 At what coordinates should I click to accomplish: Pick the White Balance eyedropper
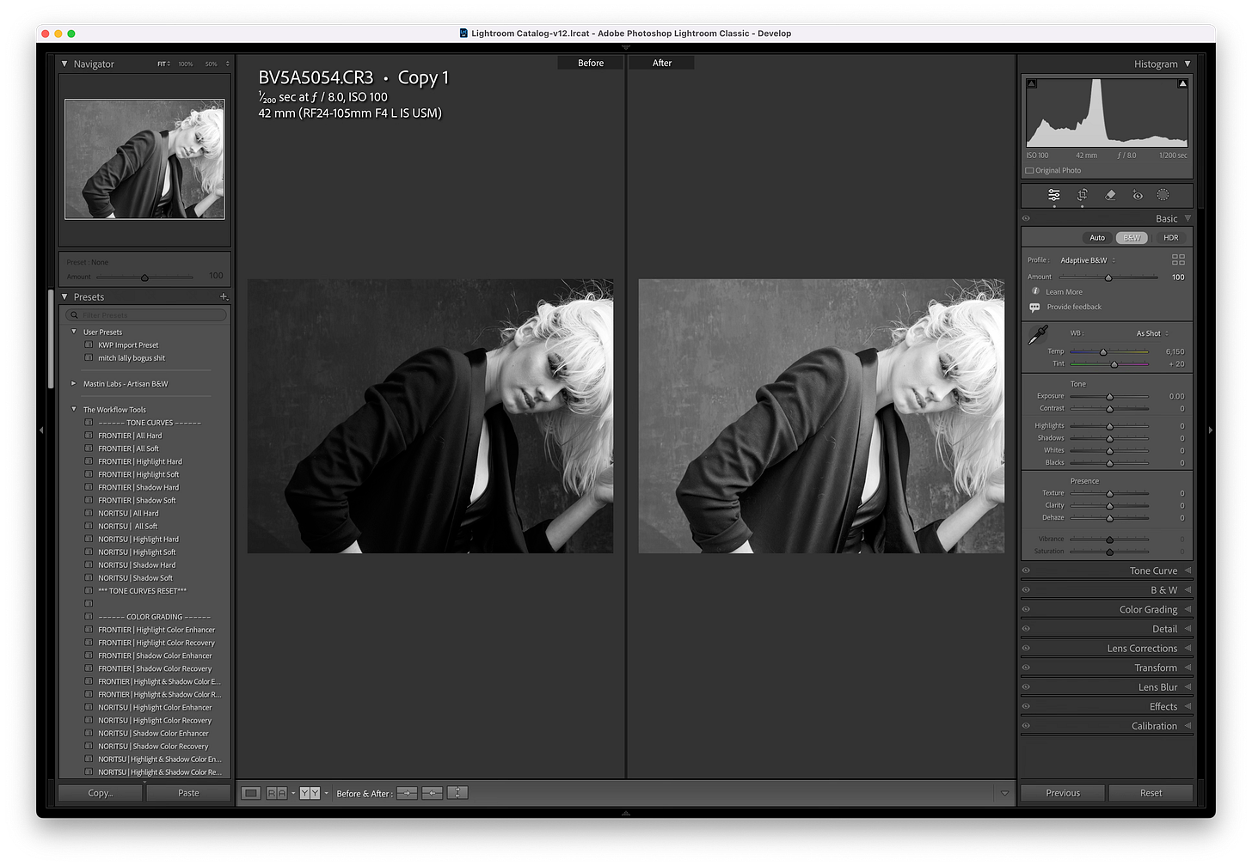click(1037, 335)
